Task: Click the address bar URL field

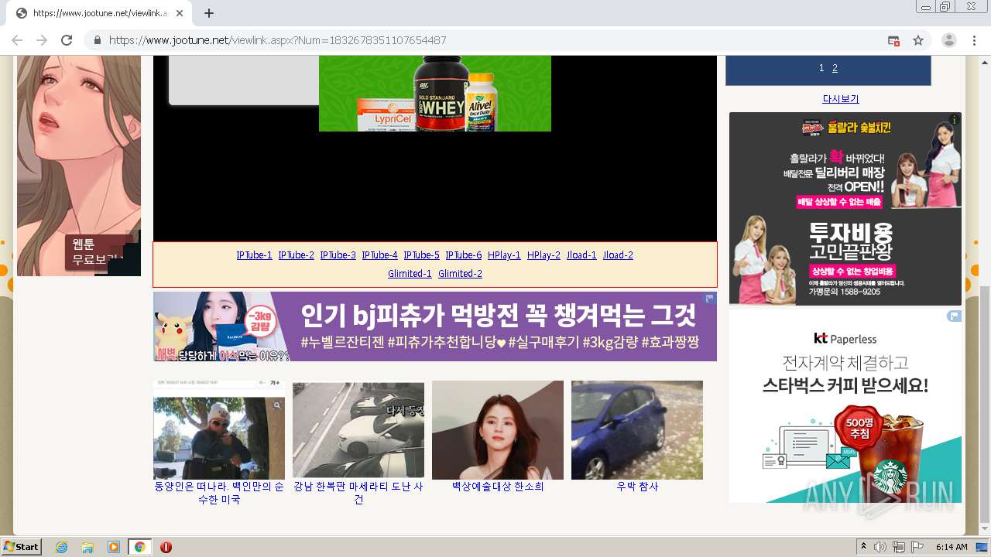Action: coord(495,40)
